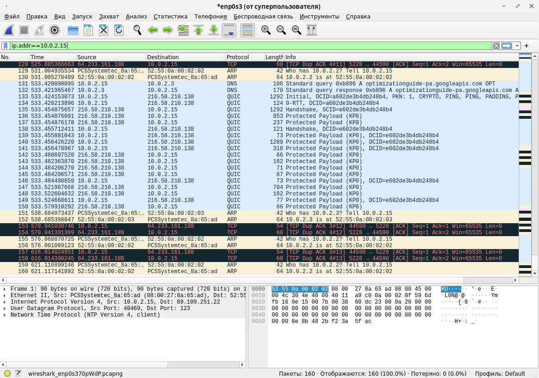Image resolution: width=539 pixels, height=378 pixels.
Task: Clear the display filter text
Action: (496, 46)
